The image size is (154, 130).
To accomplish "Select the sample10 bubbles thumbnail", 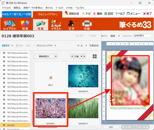I will click(83, 76).
